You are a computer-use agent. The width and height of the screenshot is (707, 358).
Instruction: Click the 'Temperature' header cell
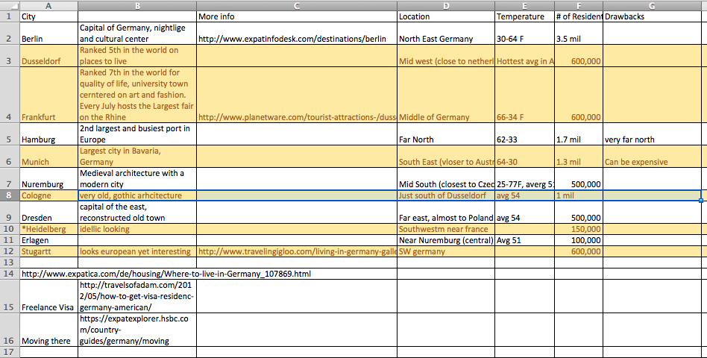(525, 16)
